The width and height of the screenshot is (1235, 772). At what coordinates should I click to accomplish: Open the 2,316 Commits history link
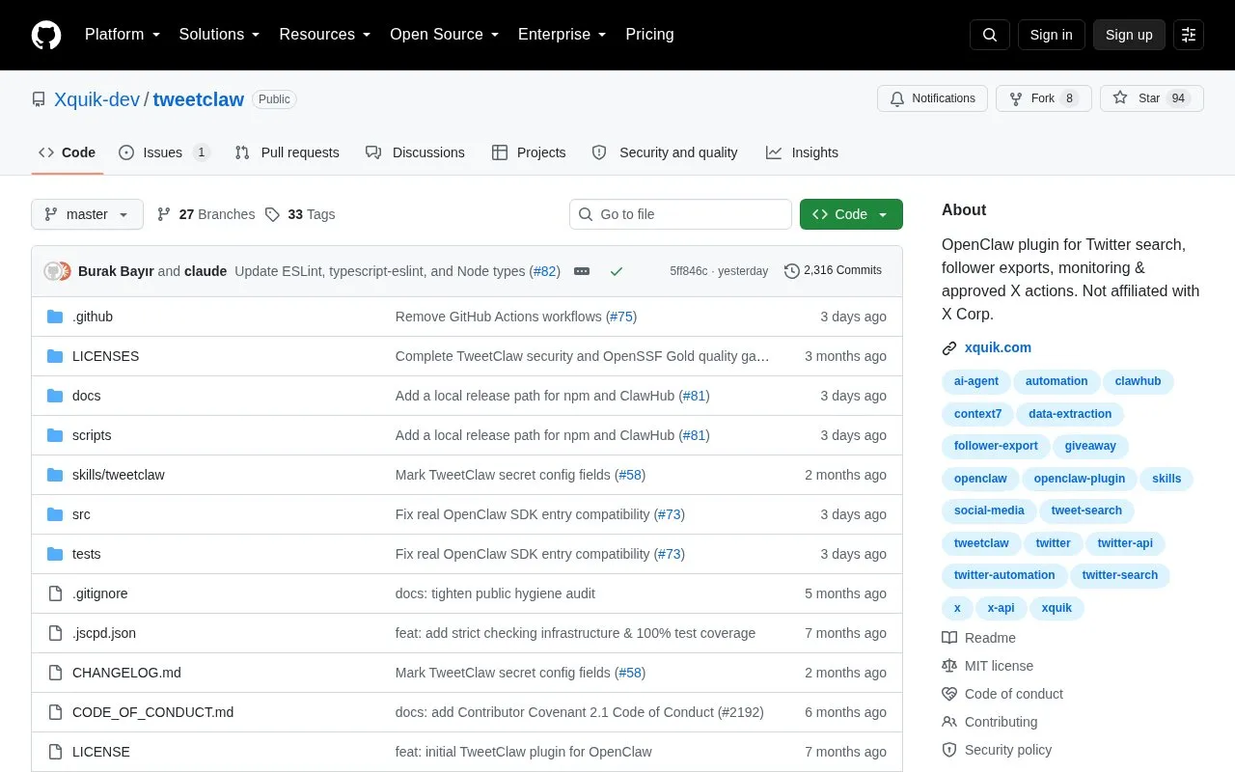(833, 271)
